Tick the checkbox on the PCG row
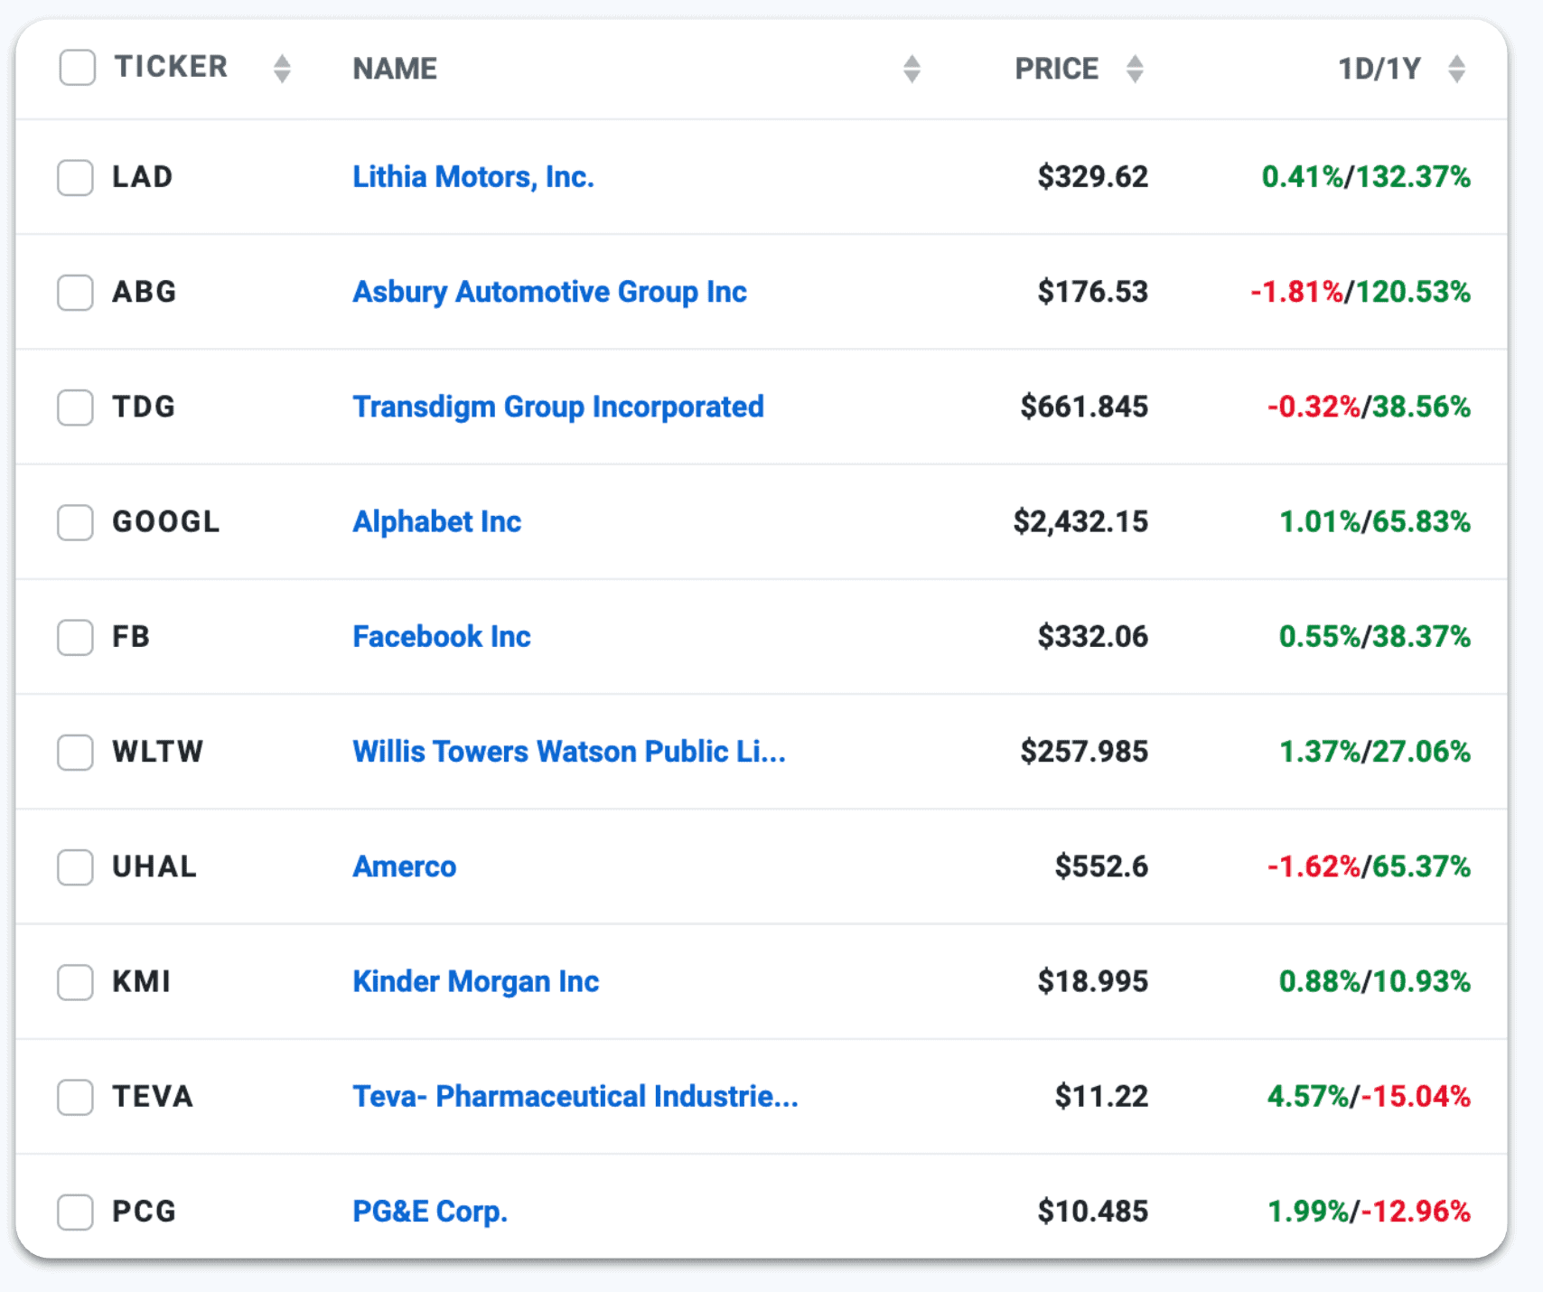The image size is (1543, 1292). tap(75, 1212)
